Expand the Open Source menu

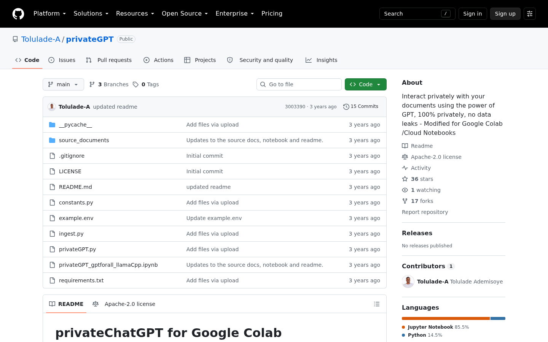(x=185, y=14)
